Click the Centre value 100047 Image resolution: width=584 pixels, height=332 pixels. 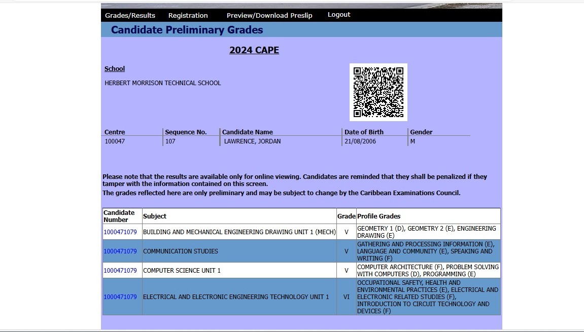(115, 141)
